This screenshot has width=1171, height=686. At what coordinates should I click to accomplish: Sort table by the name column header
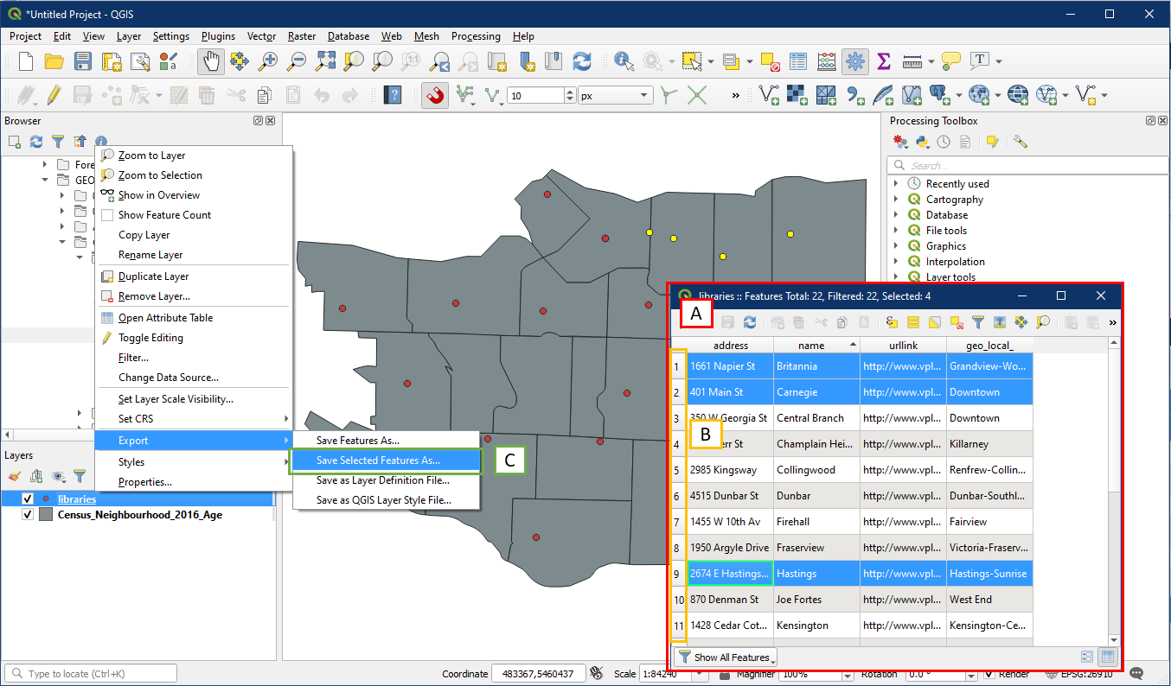pyautogui.click(x=811, y=346)
